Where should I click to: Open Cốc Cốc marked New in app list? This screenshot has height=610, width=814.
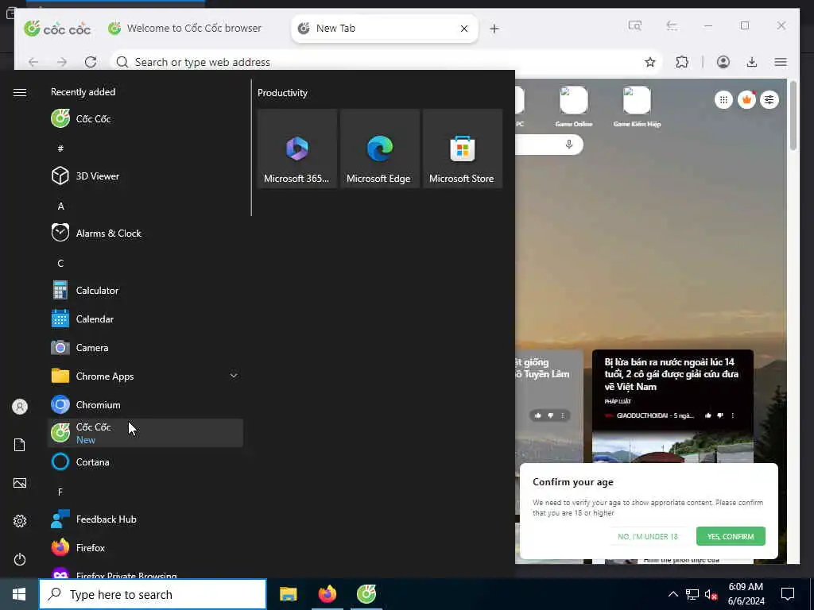(x=145, y=433)
